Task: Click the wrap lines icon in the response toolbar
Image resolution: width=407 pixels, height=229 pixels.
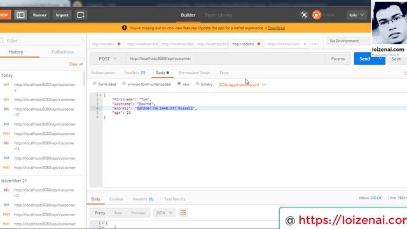Action: pyautogui.click(x=183, y=212)
